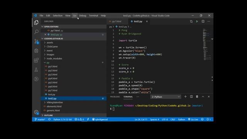This screenshot has width=247, height=139.
Task: Synchronize changes in status bar
Action: [x=49, y=119]
